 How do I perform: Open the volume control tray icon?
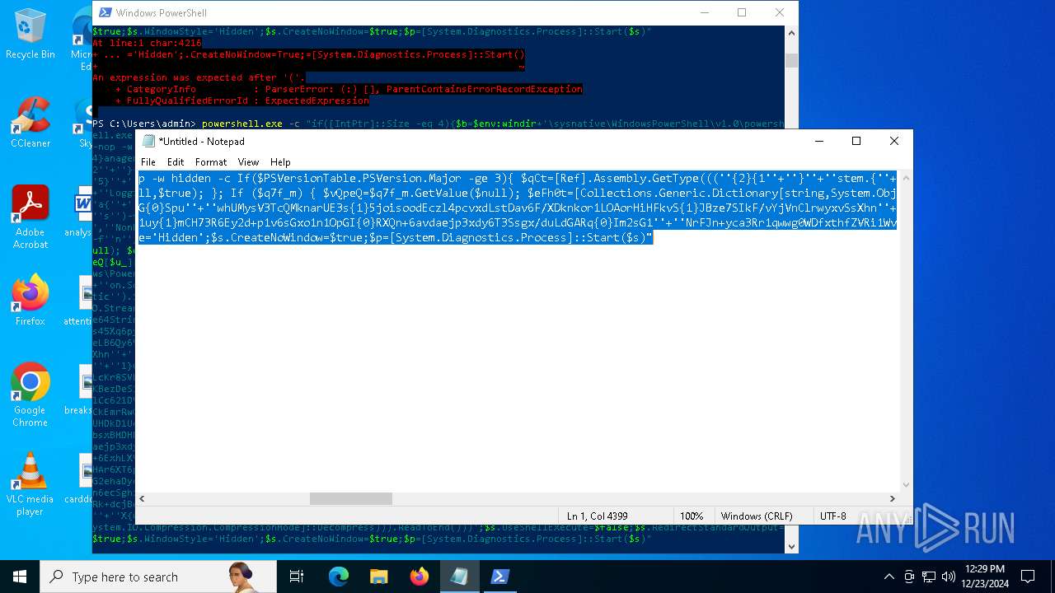[x=949, y=577]
